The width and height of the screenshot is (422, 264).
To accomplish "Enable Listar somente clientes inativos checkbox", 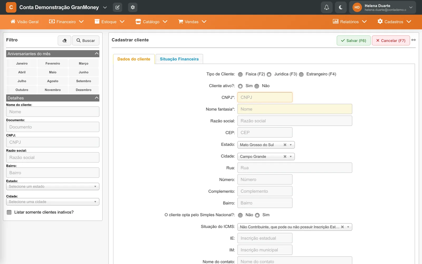I will 9,212.
